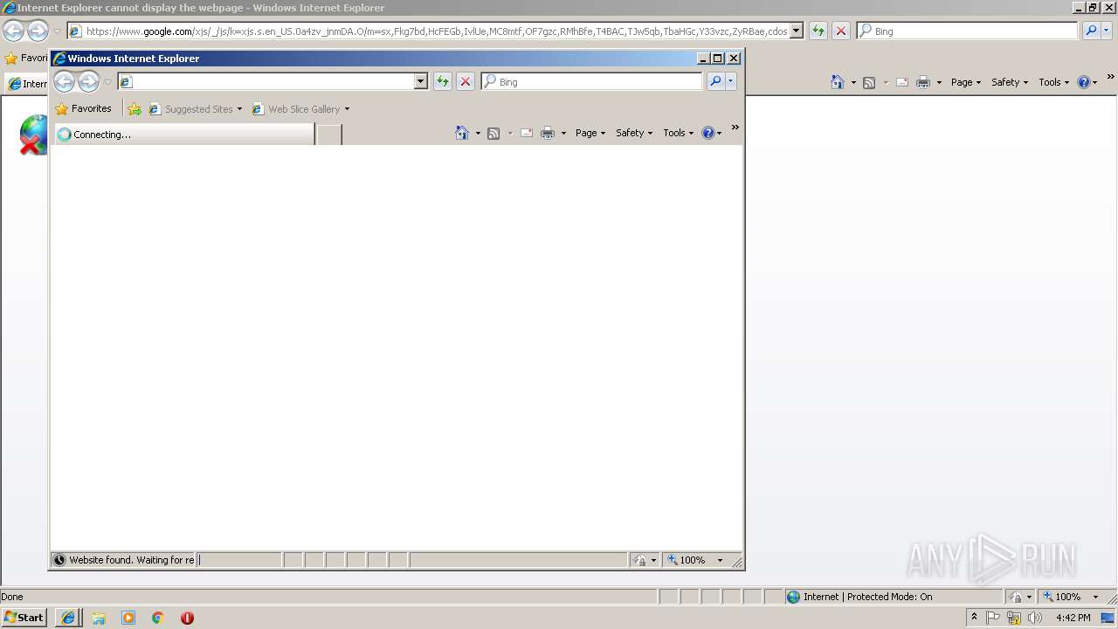Open Internet Explorer from taskbar

point(68,618)
